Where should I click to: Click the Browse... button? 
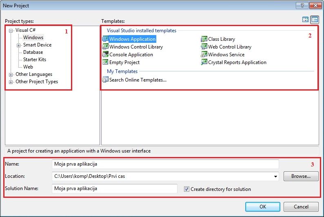(x=301, y=176)
